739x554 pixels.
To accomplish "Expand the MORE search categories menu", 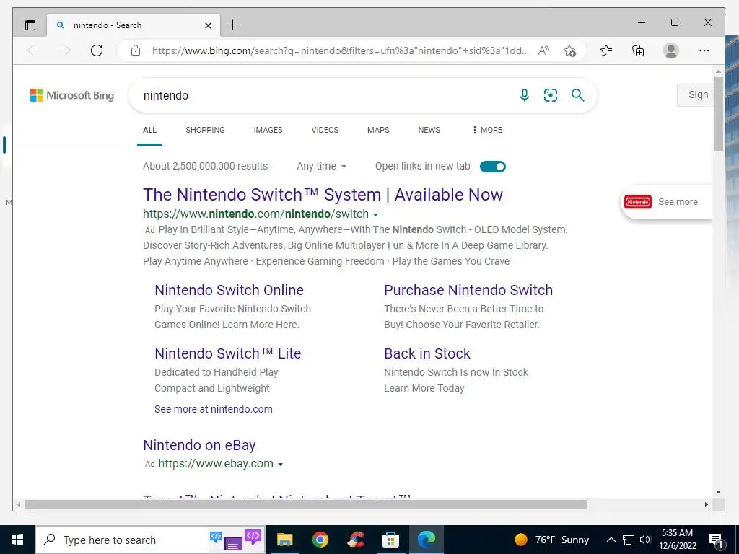I will tap(487, 130).
